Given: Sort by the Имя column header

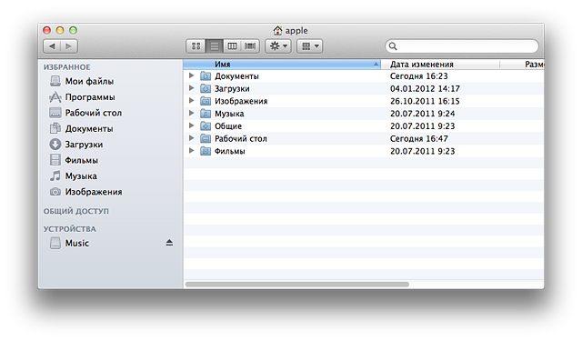Looking at the screenshot, I should coord(282,65).
